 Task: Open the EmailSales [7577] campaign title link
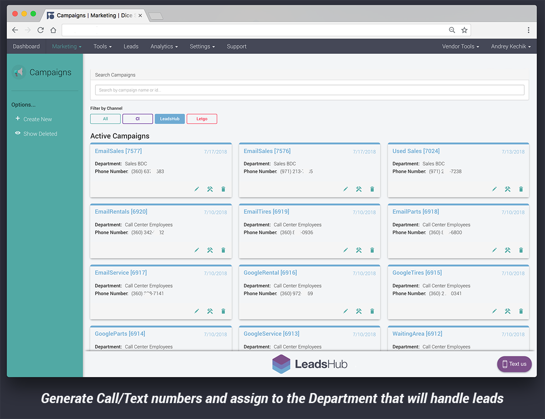click(118, 151)
